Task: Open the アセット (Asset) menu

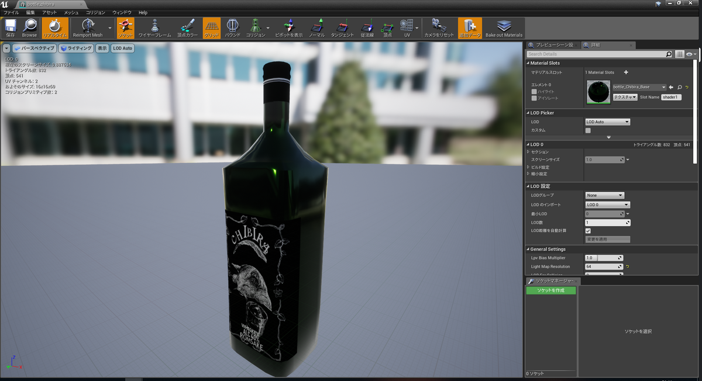Action: coord(50,12)
